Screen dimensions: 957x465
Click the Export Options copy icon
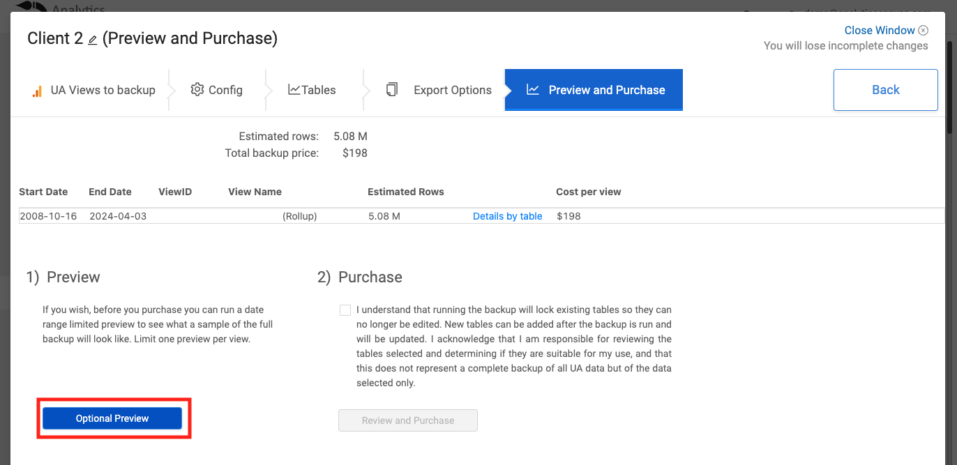[392, 90]
